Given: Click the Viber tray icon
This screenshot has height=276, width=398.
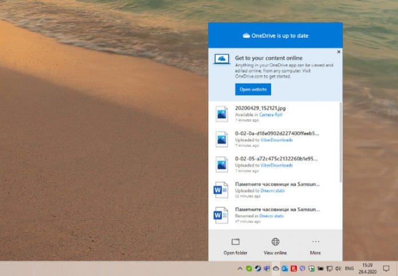Looking at the screenshot, I should coord(303,269).
